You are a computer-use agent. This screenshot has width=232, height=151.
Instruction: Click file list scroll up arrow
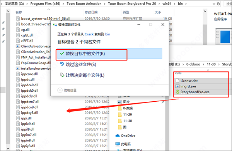[x=8, y=11]
